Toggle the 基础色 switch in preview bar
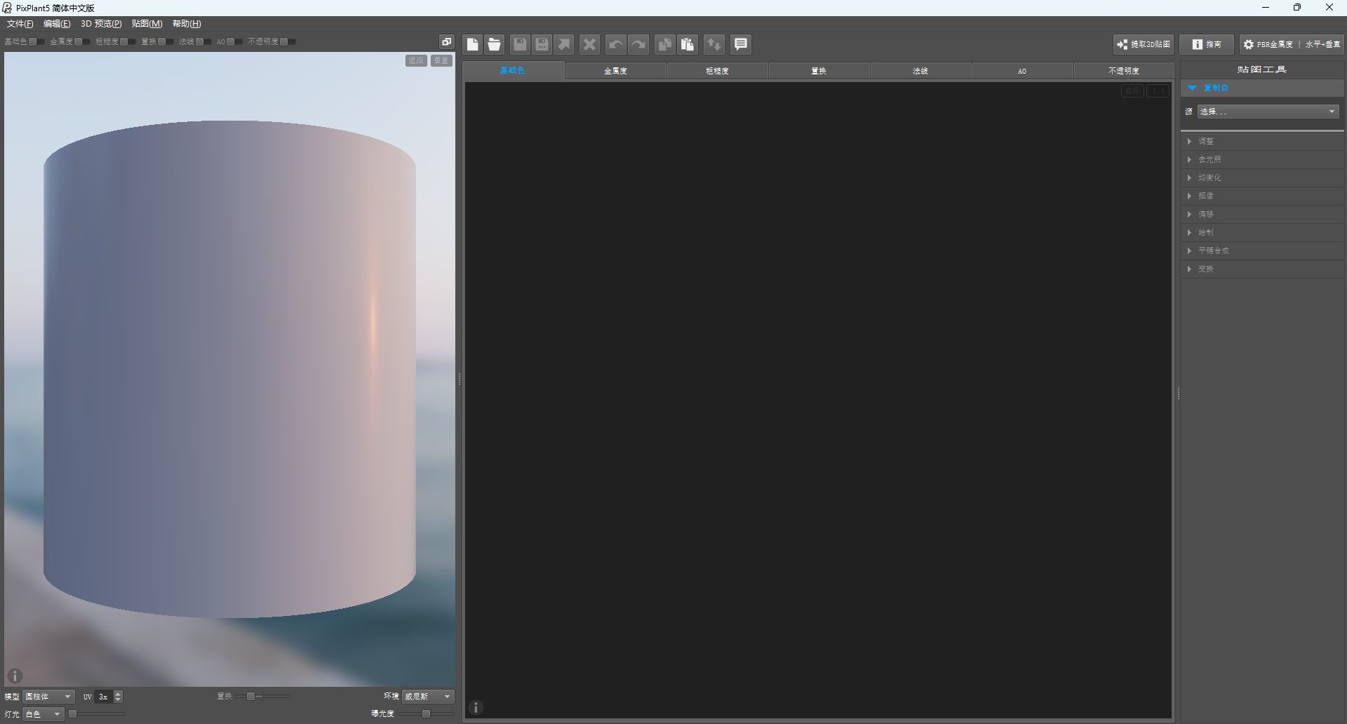This screenshot has height=724, width=1347. [x=36, y=42]
